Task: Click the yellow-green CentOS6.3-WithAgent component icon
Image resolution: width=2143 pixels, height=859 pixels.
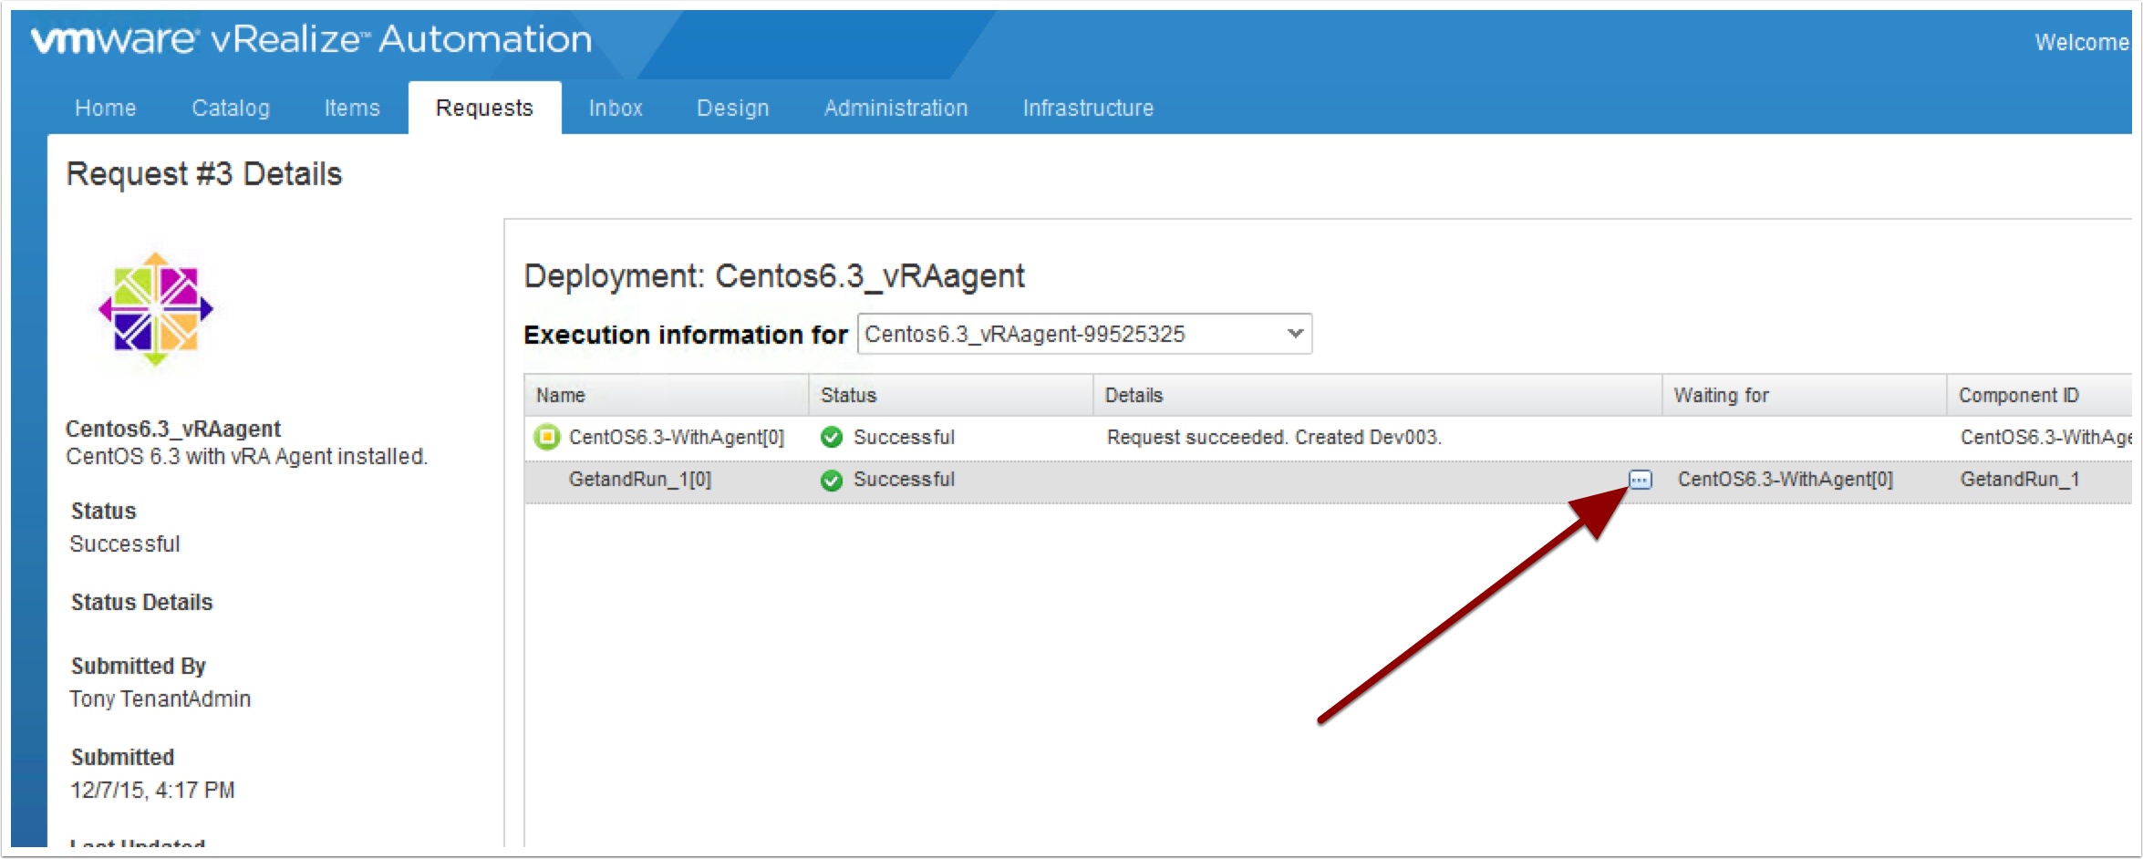Action: (546, 438)
